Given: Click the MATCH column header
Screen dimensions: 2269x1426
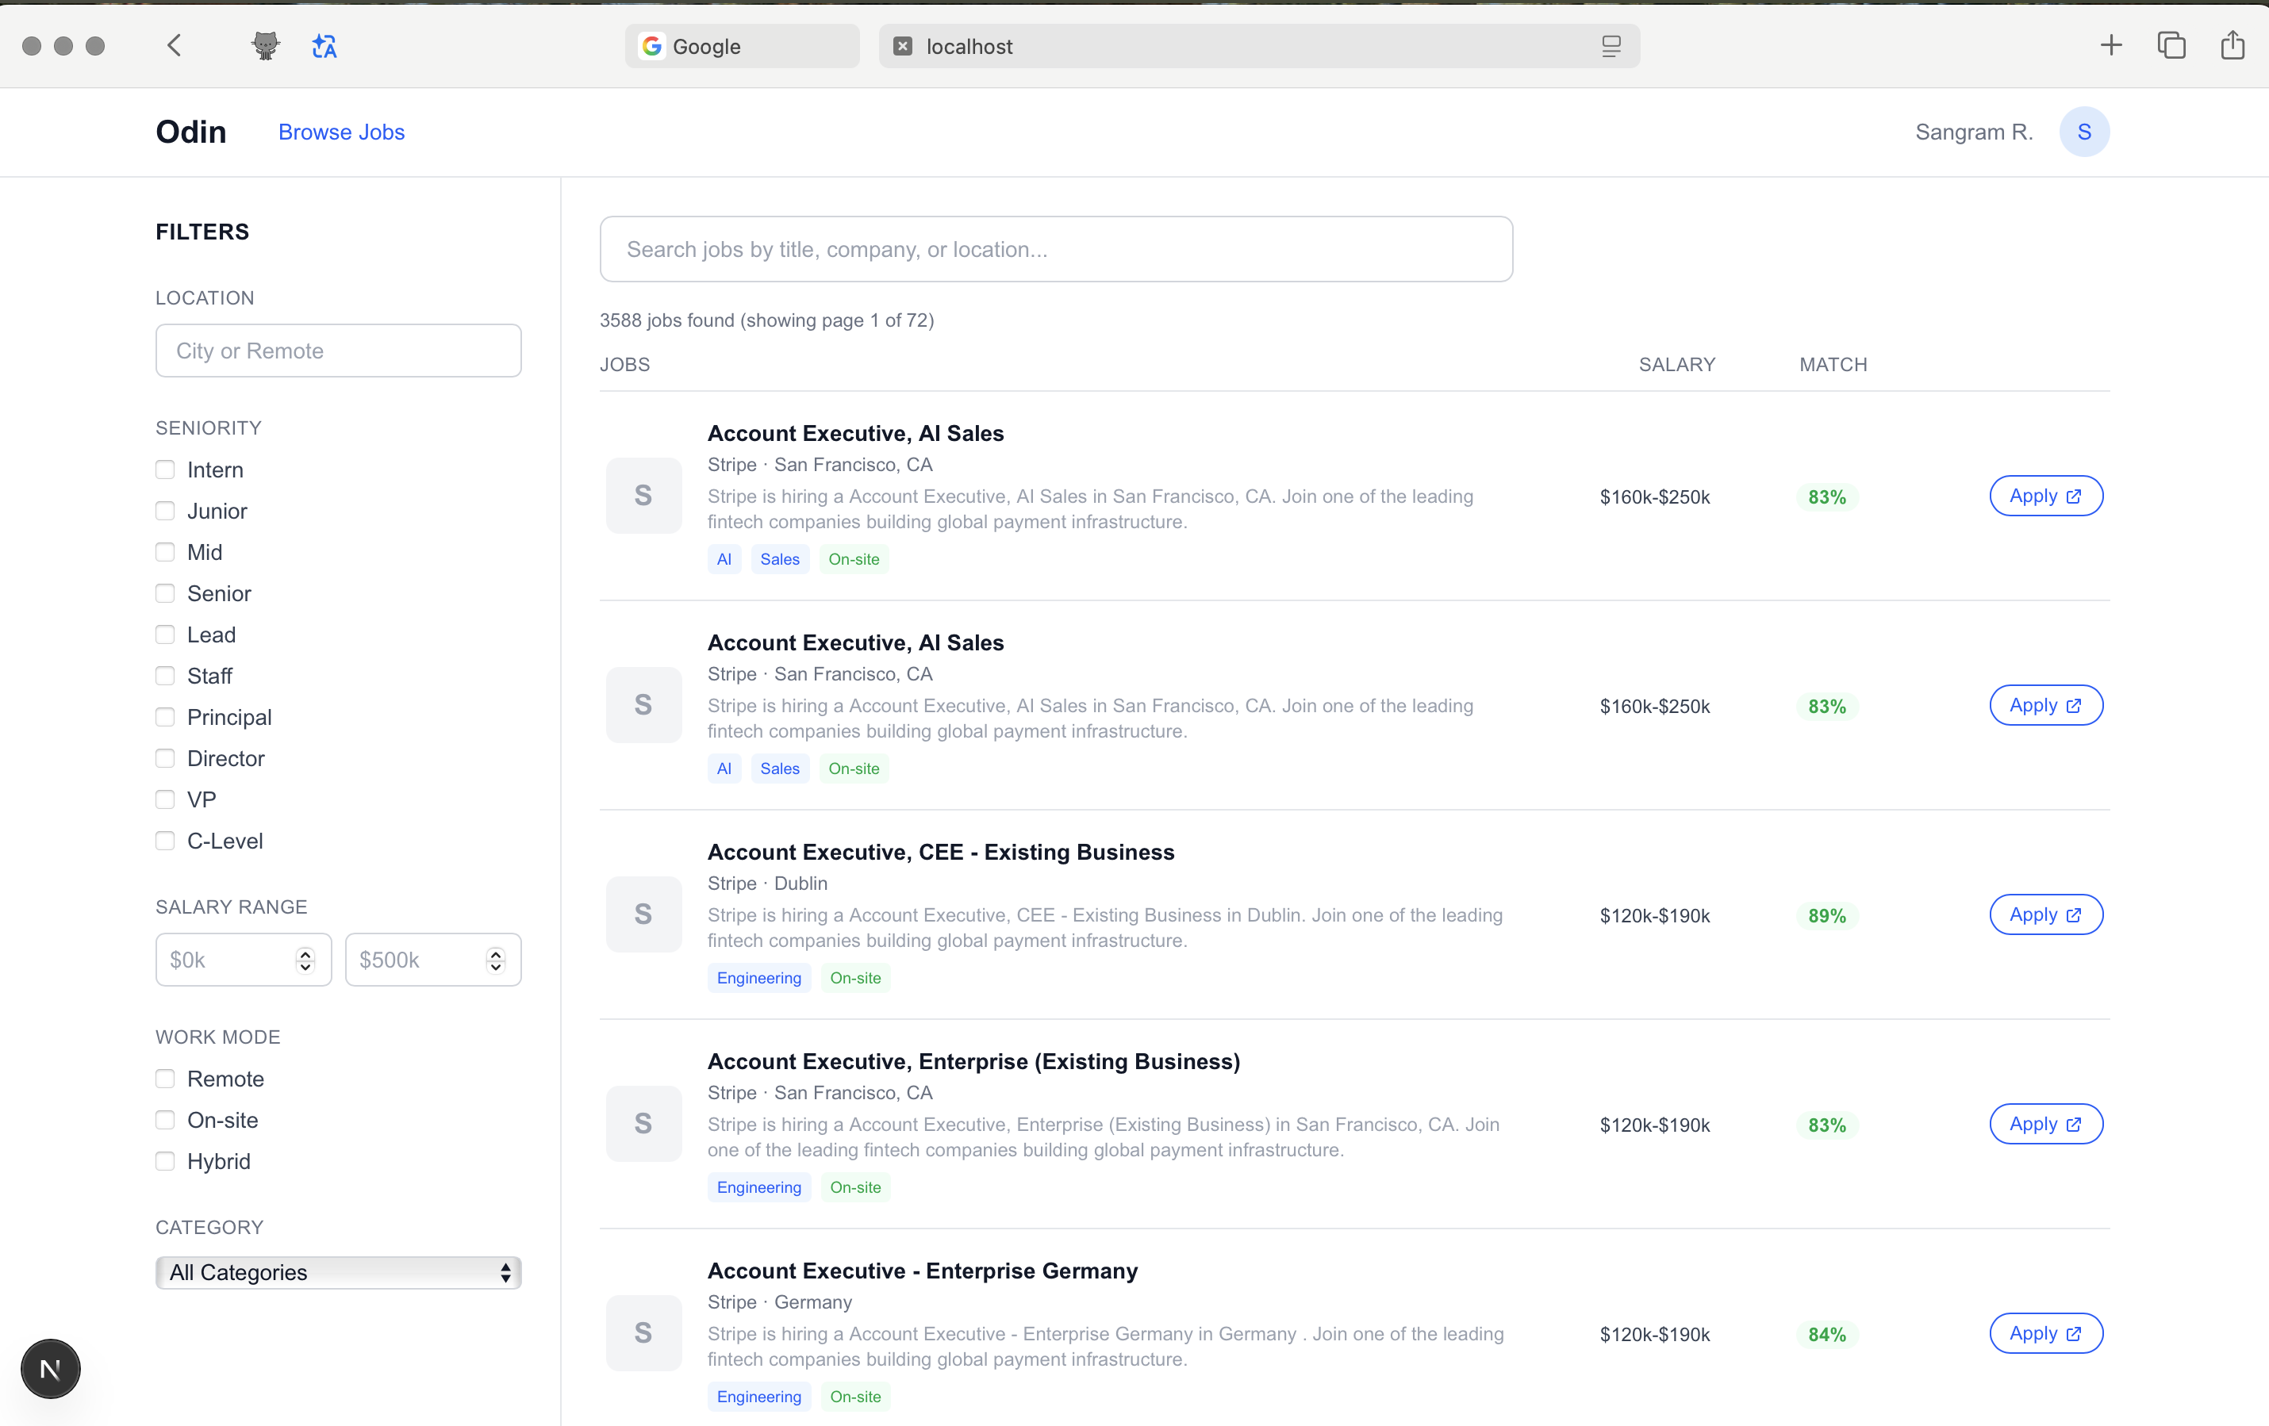Looking at the screenshot, I should click(1833, 365).
